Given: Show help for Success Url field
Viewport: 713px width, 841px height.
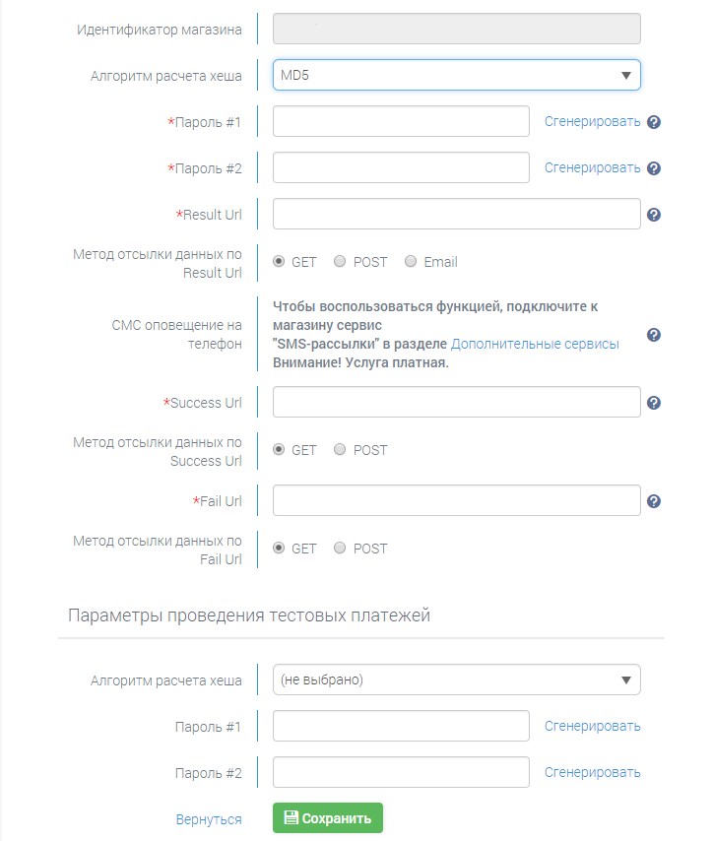Looking at the screenshot, I should [654, 402].
